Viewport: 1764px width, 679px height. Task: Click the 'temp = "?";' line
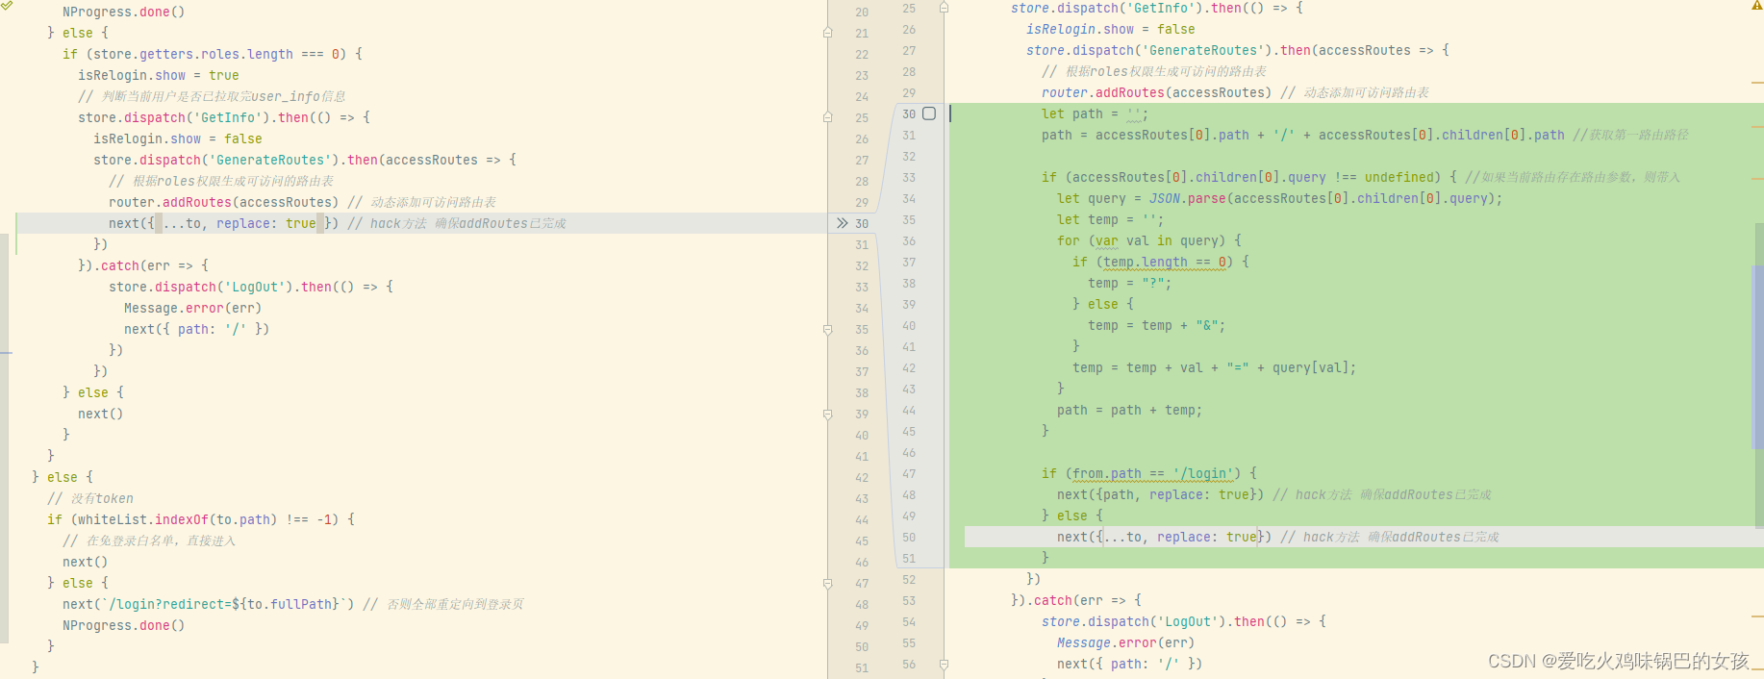click(x=1130, y=283)
